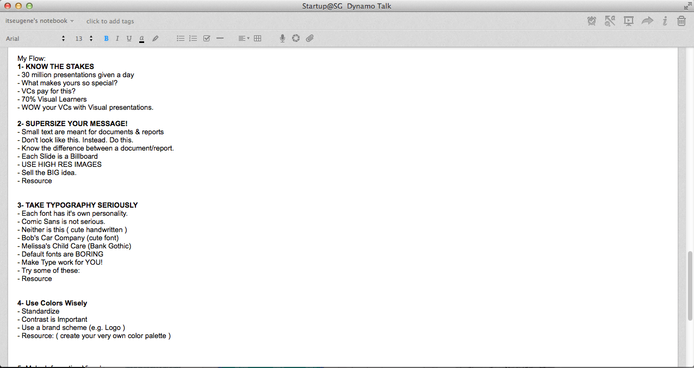Insert a table

tap(258, 39)
